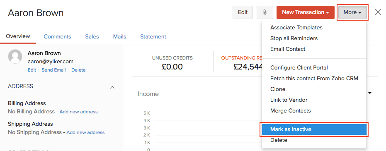Open the More dropdown button
Image resolution: width=386 pixels, height=151 pixels.
352,12
